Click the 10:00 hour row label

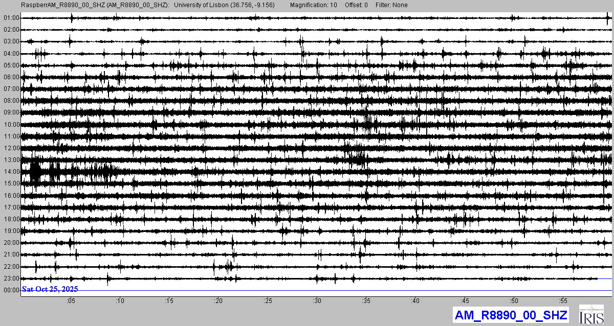(11, 125)
